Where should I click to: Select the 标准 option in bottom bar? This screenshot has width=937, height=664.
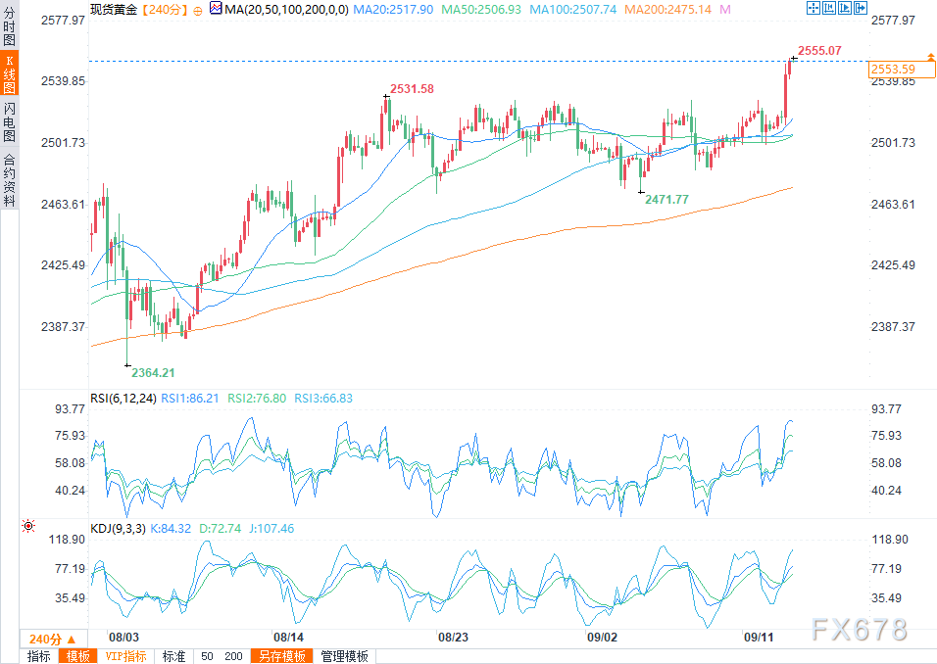tap(173, 656)
